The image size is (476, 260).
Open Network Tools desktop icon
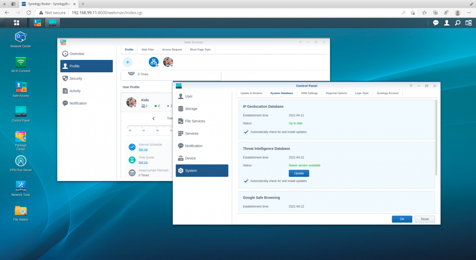tap(20, 188)
